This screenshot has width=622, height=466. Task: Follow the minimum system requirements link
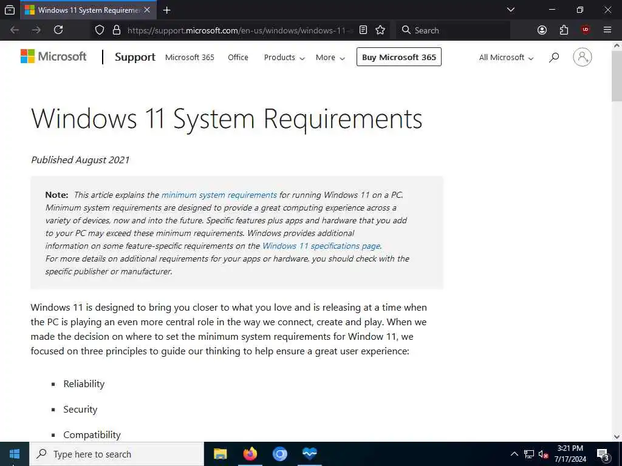click(219, 195)
